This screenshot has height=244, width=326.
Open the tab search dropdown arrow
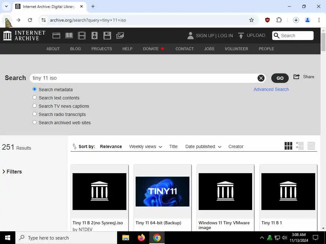point(6,6)
